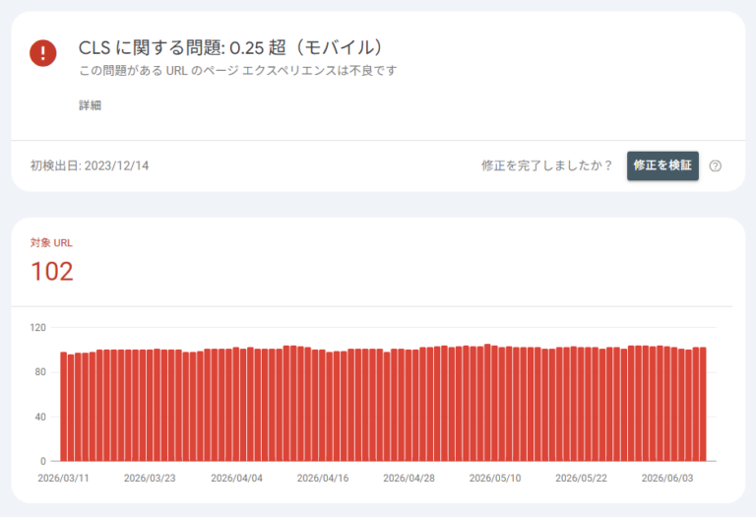Click the 2026/03/23 axis date label

point(150,478)
